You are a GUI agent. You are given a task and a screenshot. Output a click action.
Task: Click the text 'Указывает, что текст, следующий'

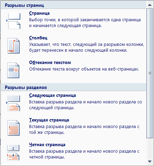[x=63, y=44]
